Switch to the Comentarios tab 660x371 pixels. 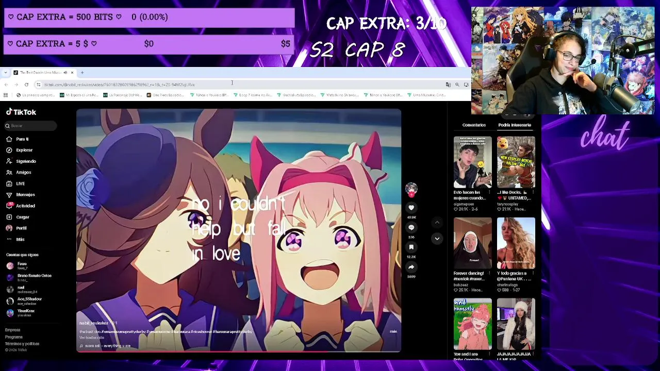(x=474, y=125)
